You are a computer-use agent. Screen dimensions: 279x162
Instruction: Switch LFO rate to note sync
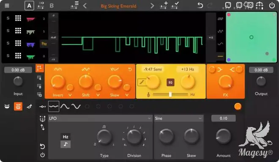pyautogui.click(x=66, y=144)
